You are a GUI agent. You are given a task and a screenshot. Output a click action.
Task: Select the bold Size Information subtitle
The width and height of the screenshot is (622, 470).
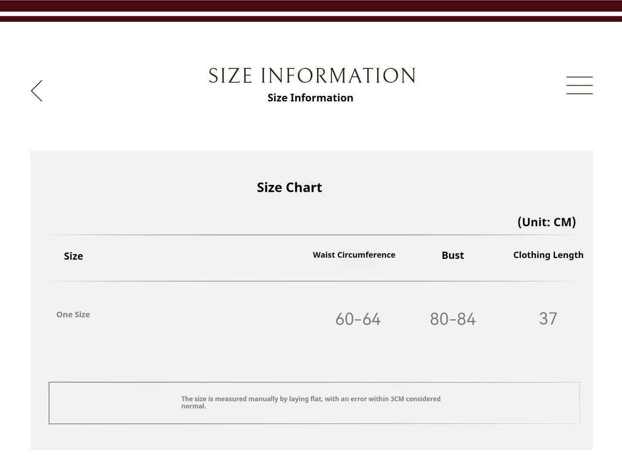pyautogui.click(x=310, y=98)
